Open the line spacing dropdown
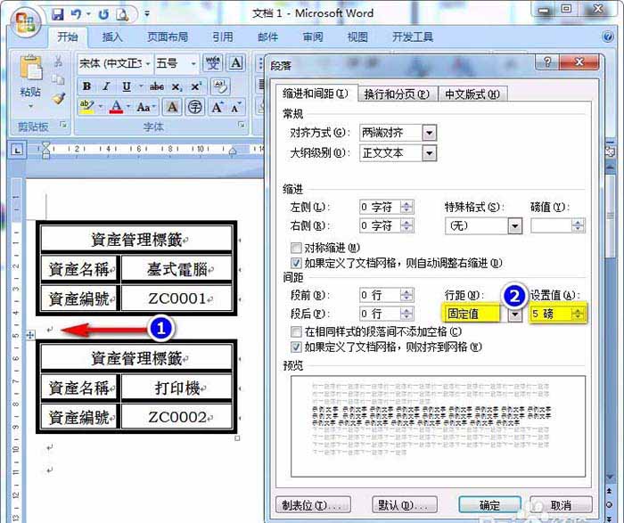624x523 pixels. [x=515, y=315]
